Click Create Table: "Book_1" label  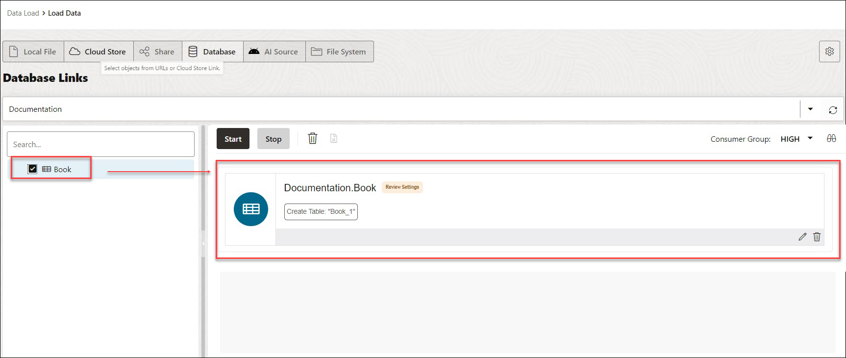(x=321, y=212)
